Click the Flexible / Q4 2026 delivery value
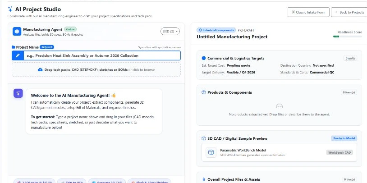 pyautogui.click(x=241, y=72)
